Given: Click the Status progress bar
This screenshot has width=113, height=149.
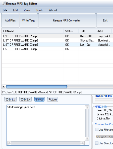Looking at the screenshot, I should 104,100.
